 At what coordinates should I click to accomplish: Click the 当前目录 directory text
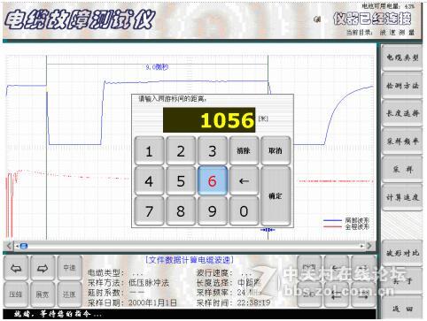pos(381,33)
